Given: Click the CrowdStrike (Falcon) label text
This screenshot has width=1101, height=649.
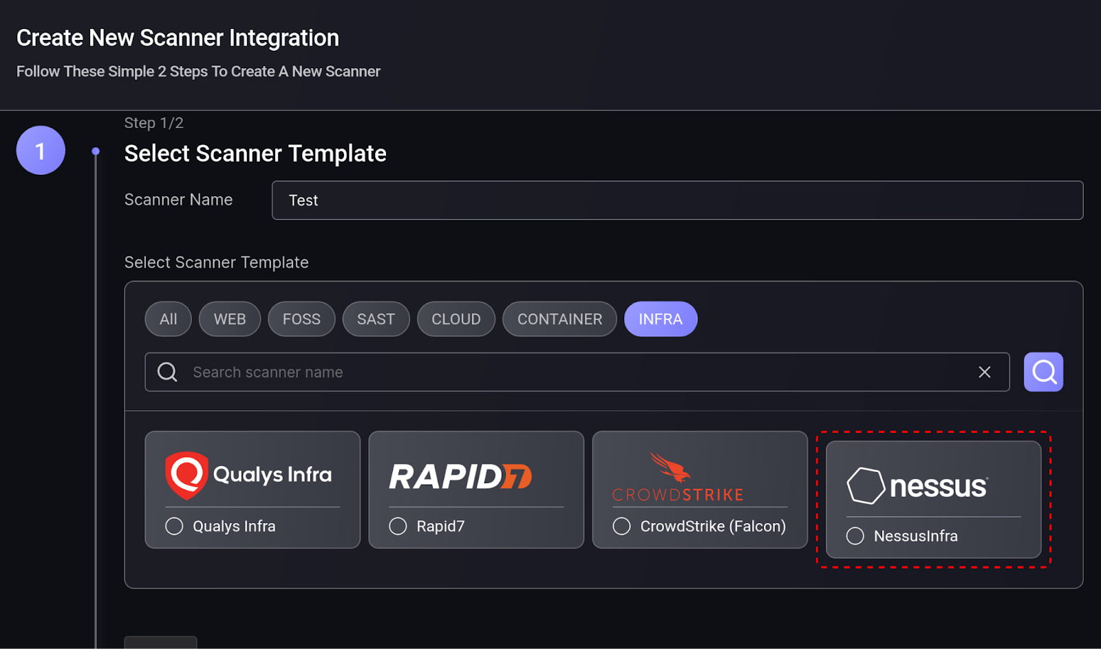Looking at the screenshot, I should click(x=713, y=526).
